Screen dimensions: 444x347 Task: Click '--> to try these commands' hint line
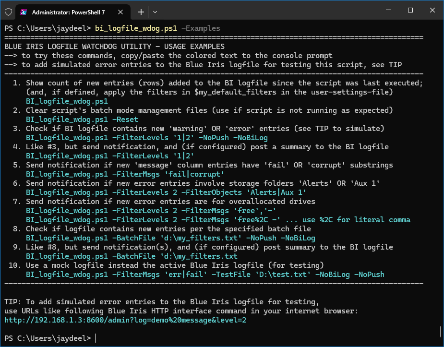point(168,56)
